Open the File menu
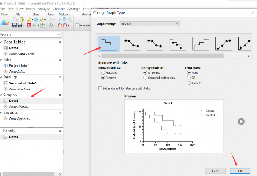This screenshot has width=257, height=176. [x=2, y=9]
